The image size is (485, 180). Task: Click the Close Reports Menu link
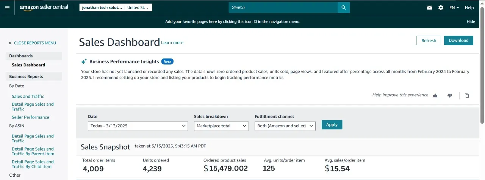pos(35,43)
